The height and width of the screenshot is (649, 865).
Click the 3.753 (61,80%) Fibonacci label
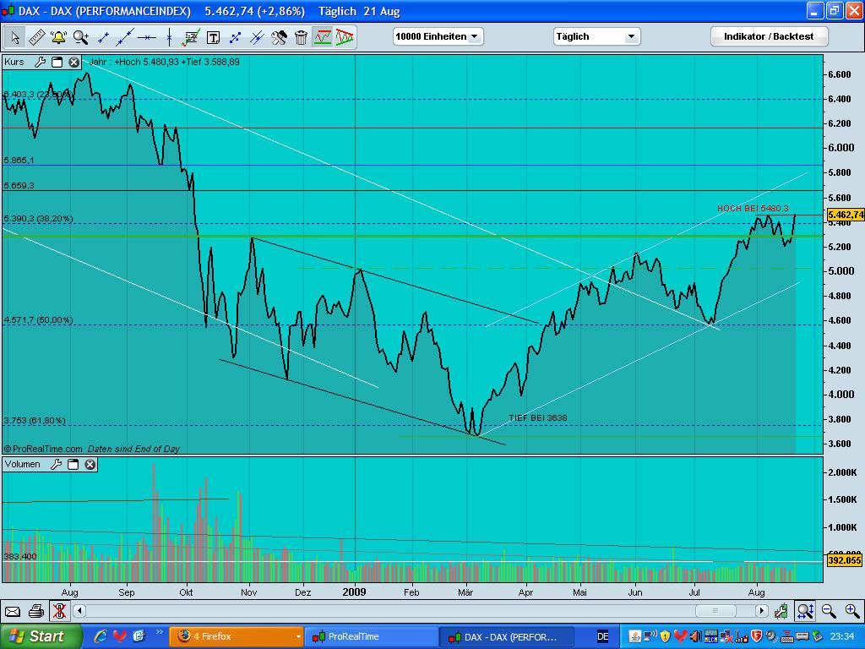click(x=34, y=421)
